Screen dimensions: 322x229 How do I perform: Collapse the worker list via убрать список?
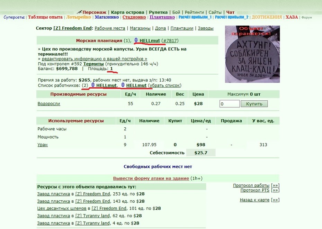(x=165, y=85)
